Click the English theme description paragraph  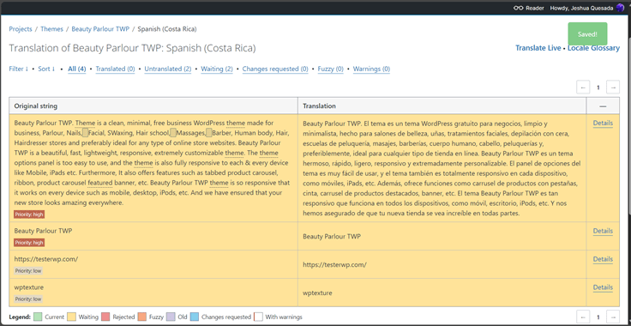[x=153, y=163]
